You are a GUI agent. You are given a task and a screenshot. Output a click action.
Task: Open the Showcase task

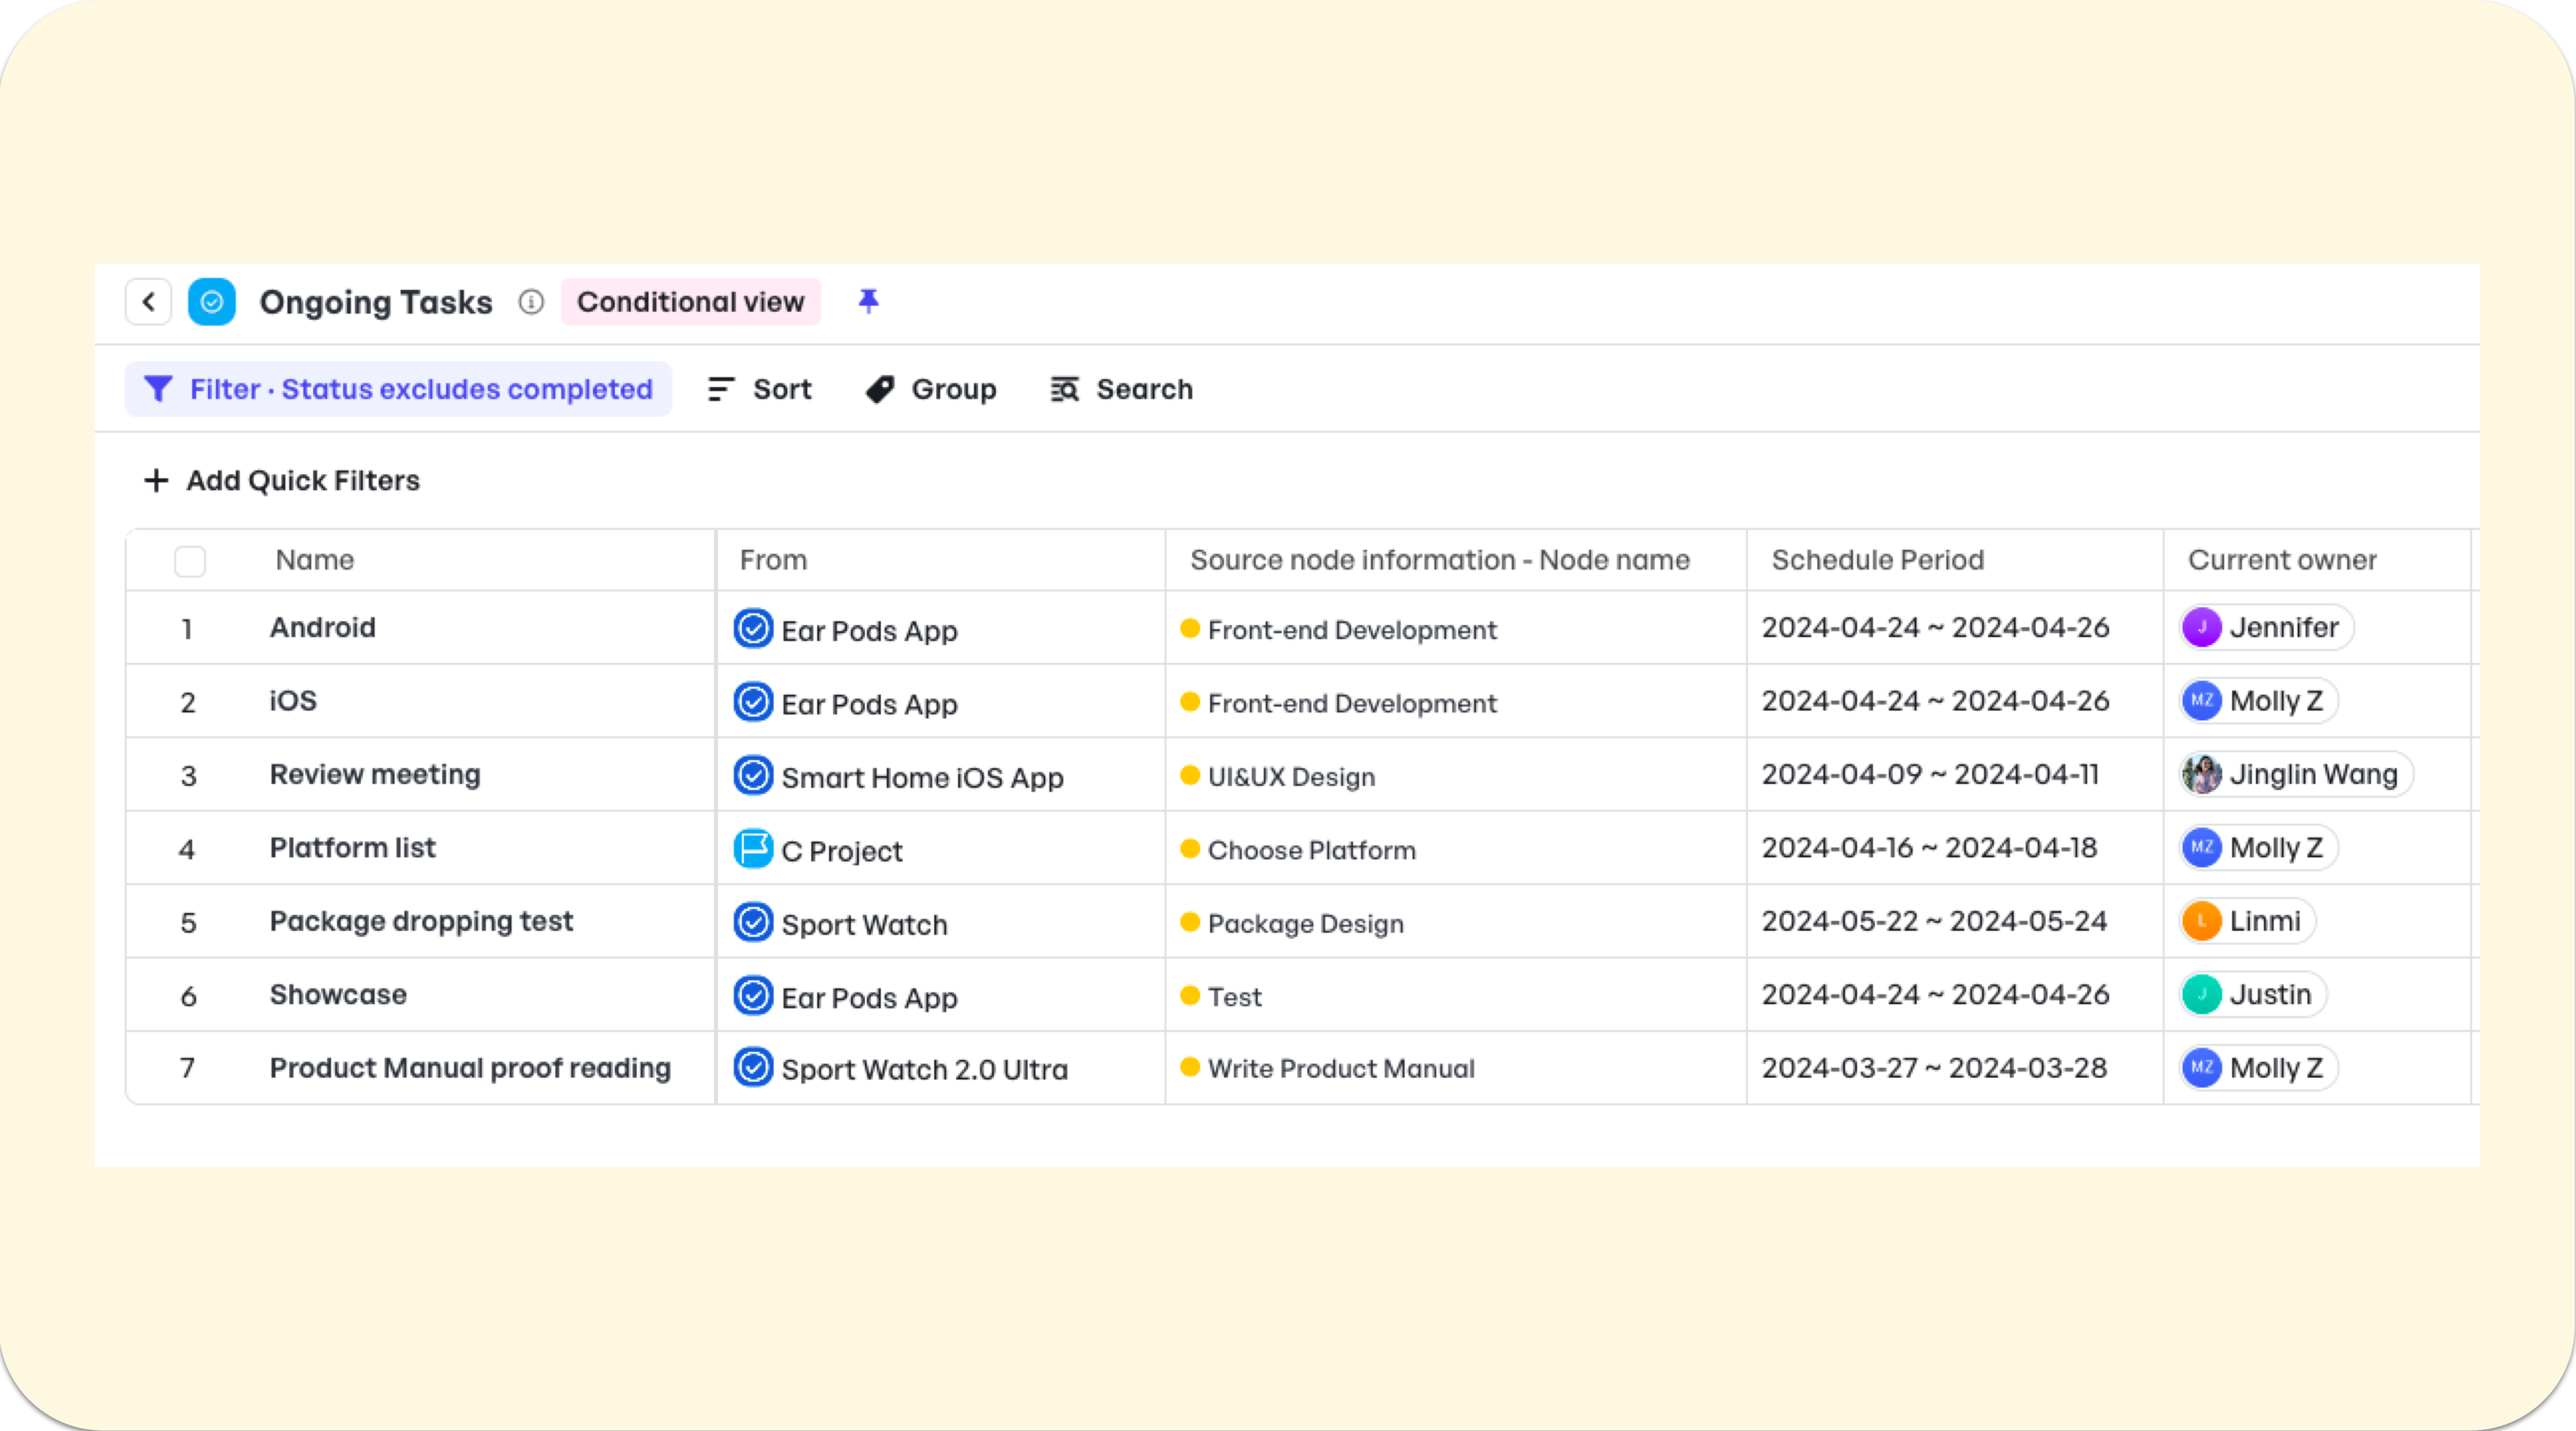(338, 995)
